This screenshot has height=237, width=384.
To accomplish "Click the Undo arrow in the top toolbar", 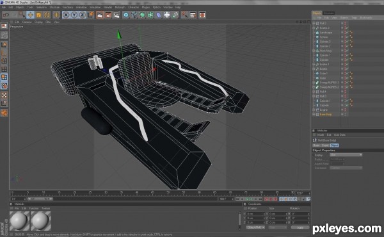I will pos(6,15).
